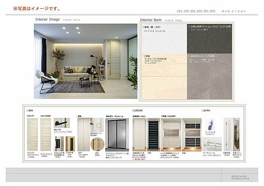
Task: Open the sliding door recessed pull image
Action: pyautogui.click(x=59, y=144)
